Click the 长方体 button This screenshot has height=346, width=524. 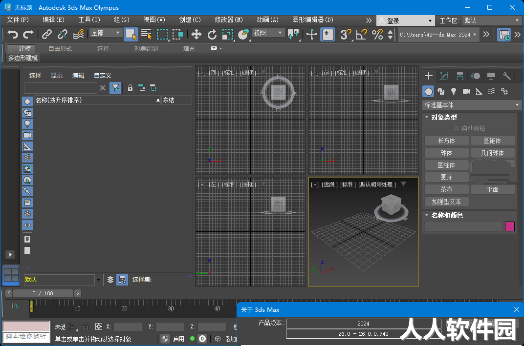coord(446,141)
